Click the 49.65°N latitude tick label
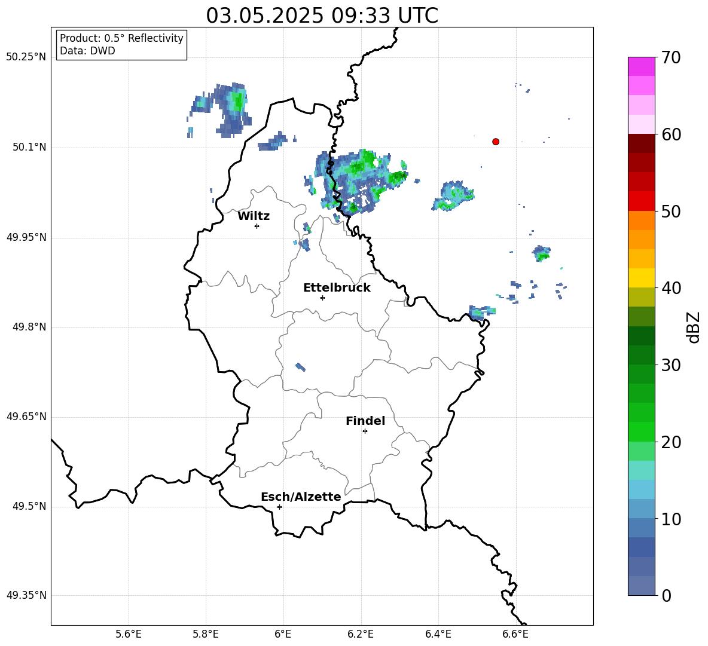The height and width of the screenshot is (646, 708). (26, 417)
